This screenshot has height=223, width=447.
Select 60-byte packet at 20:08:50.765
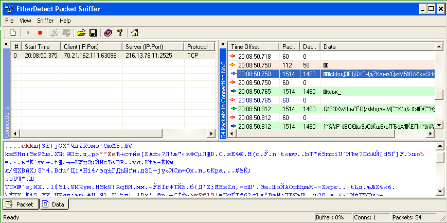pyautogui.click(x=332, y=100)
